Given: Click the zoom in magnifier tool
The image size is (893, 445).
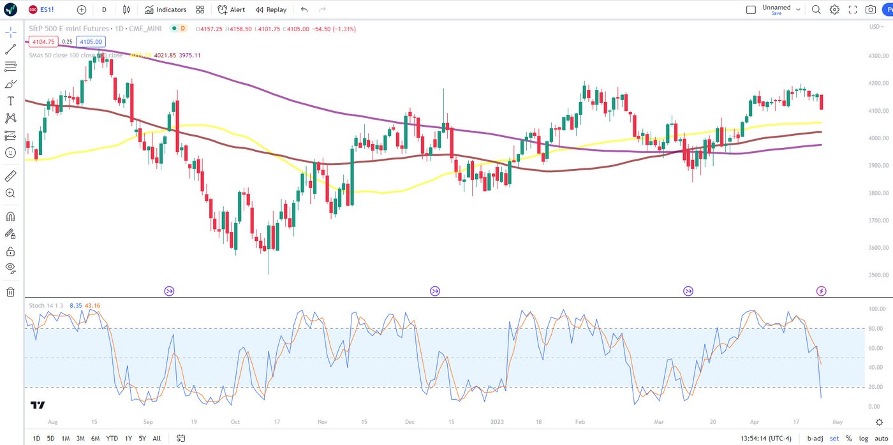Looking at the screenshot, I should (x=11, y=193).
